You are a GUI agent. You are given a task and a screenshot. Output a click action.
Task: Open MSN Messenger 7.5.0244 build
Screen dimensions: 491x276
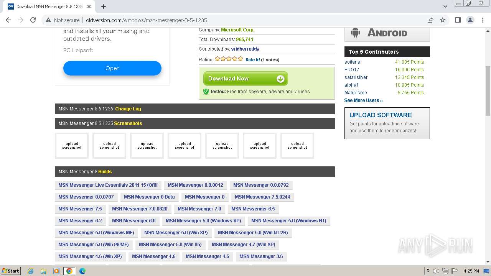coord(262,197)
